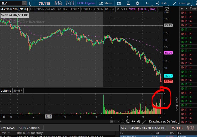Click the candlestick icon beside Style
Image resolution: width=197 pixels, height=137 pixels.
pos(158,3)
